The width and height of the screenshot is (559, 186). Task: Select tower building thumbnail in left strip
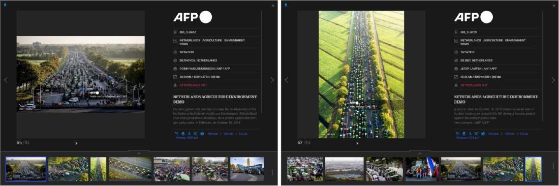click(x=247, y=169)
